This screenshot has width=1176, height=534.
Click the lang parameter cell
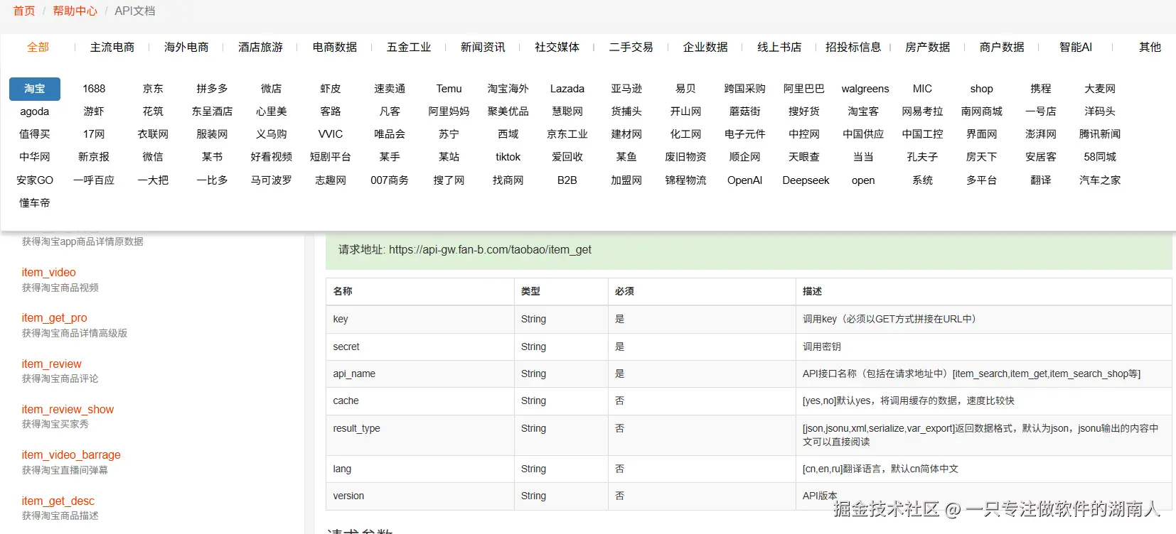[420, 469]
